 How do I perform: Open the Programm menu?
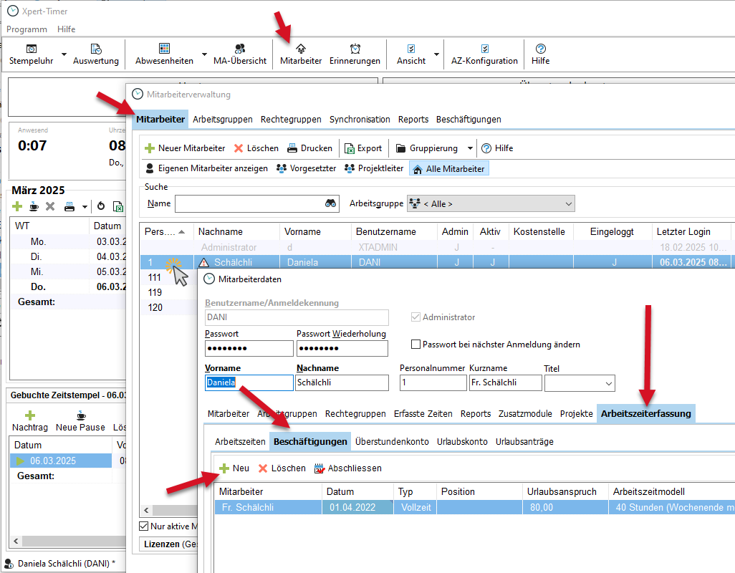point(27,29)
